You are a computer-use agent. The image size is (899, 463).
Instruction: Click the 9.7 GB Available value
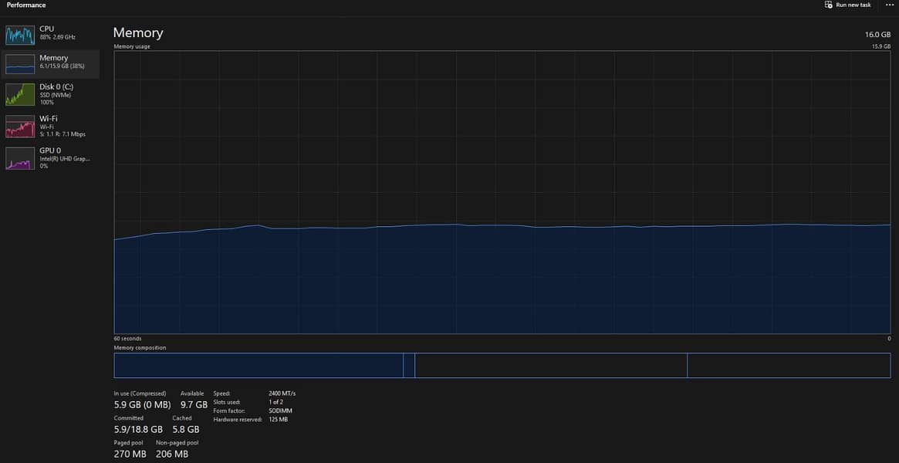[194, 404]
